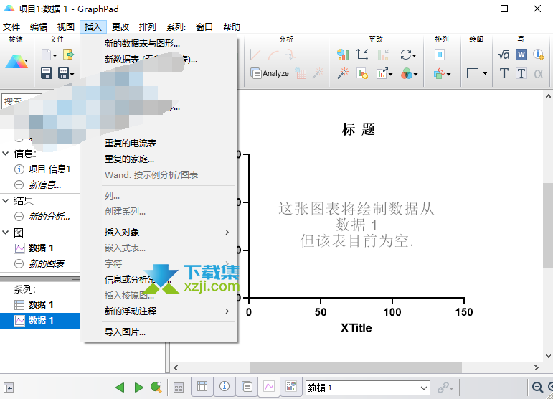Screen dimensions: 553x399
Task: Switch to results sheet tab
Action: tap(247, 387)
